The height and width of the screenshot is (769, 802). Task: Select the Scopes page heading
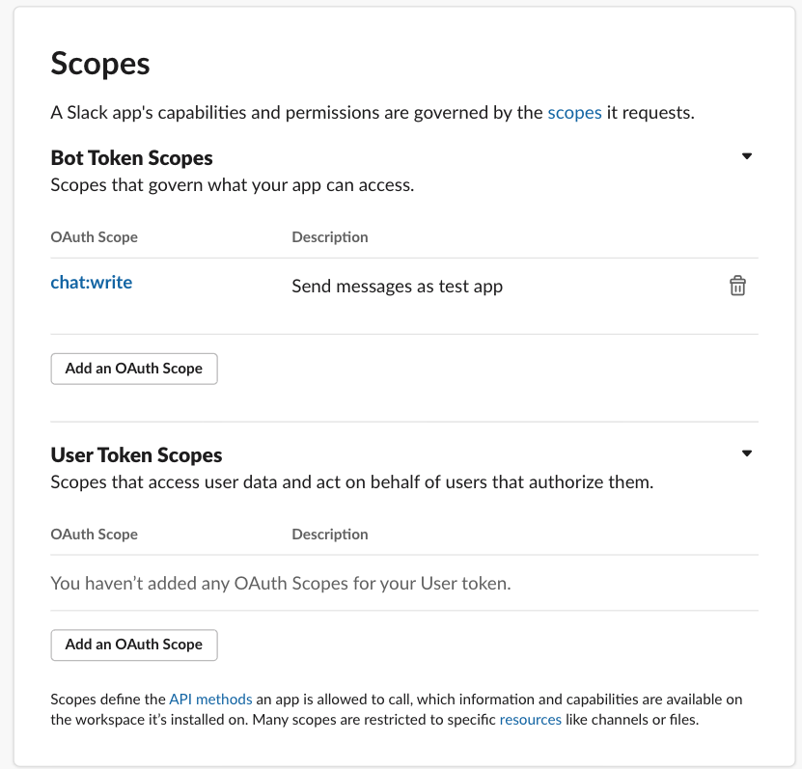pyautogui.click(x=99, y=64)
